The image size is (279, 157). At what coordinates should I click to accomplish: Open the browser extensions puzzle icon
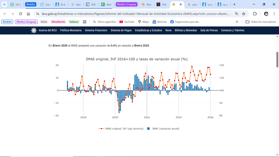coord(255,14)
